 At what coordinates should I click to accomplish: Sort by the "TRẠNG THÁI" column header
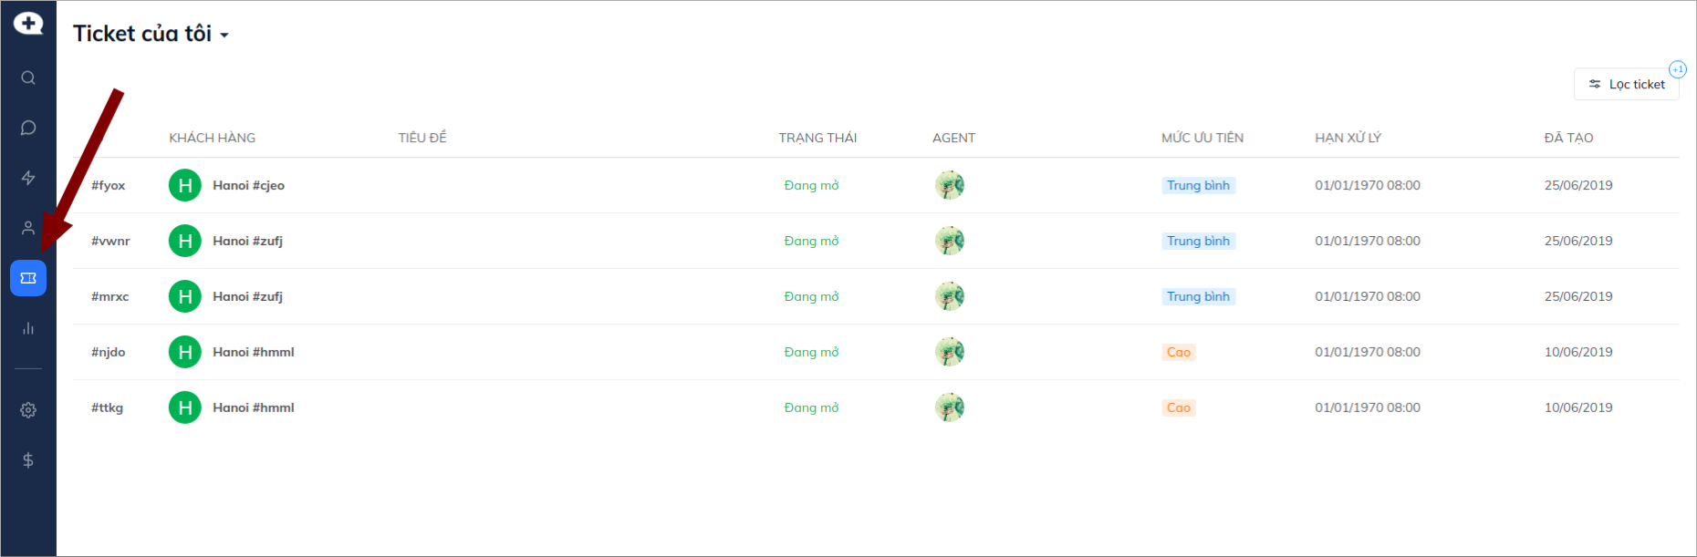(817, 139)
